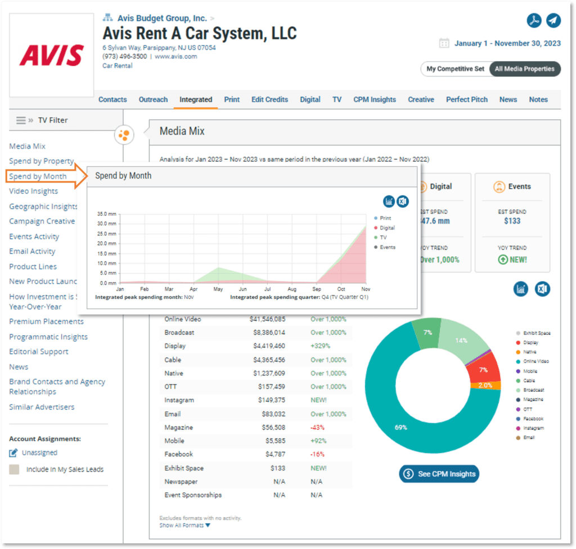Toggle Online Video in donut legend
Image resolution: width=576 pixels, height=549 pixels.
(533, 361)
